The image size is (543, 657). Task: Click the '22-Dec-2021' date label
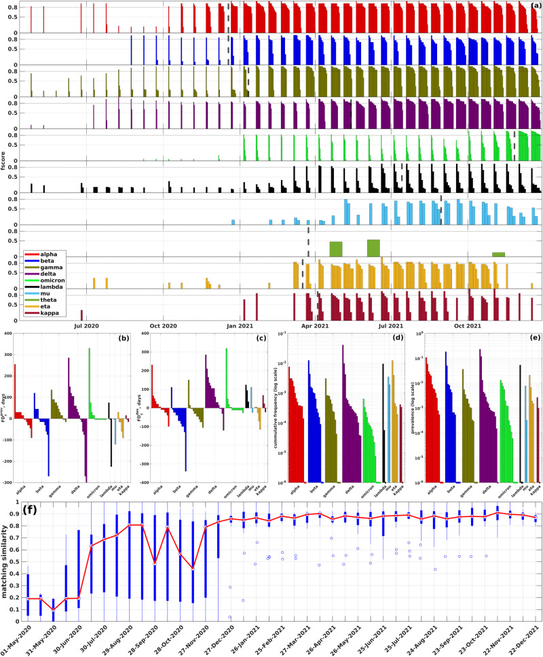525,640
